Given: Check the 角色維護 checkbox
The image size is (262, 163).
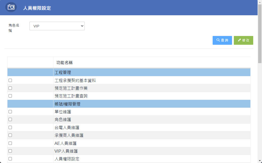Looking at the screenshot, I should [x=10, y=120].
